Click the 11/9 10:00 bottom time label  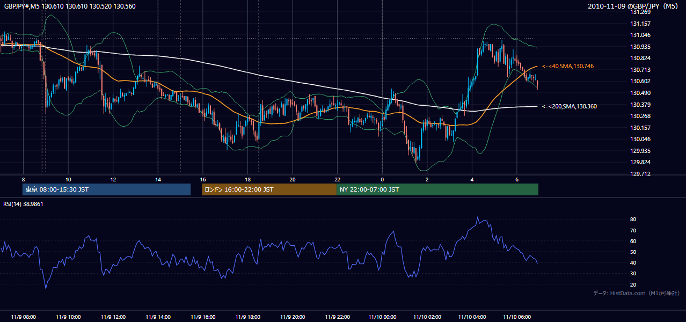pos(68,317)
